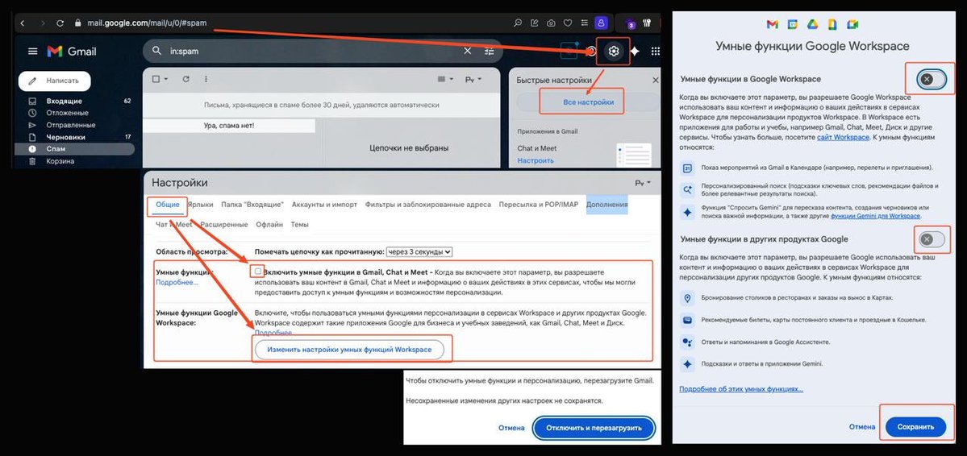Click Отмена in the reload Gmail dialog
Screen dimensions: 967x456
(511, 428)
